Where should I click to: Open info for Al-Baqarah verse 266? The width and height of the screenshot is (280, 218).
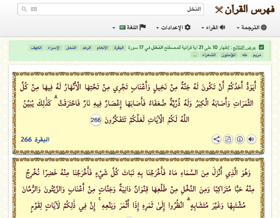[240, 139]
